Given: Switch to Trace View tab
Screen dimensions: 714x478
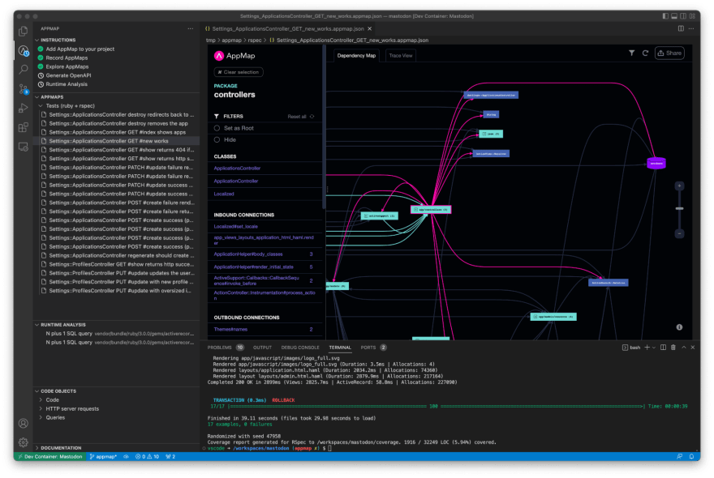Looking at the screenshot, I should coord(401,55).
